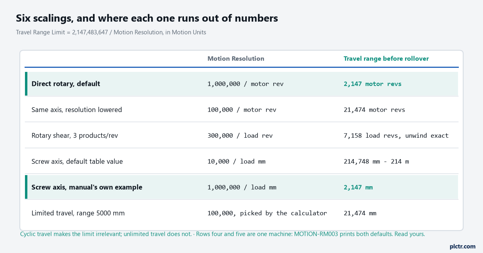
Task: Click the '100,000 / motor rev' cell
Action: click(x=242, y=110)
